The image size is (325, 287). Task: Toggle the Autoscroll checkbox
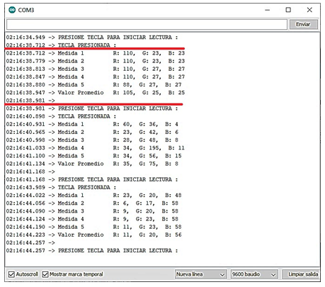point(11,274)
